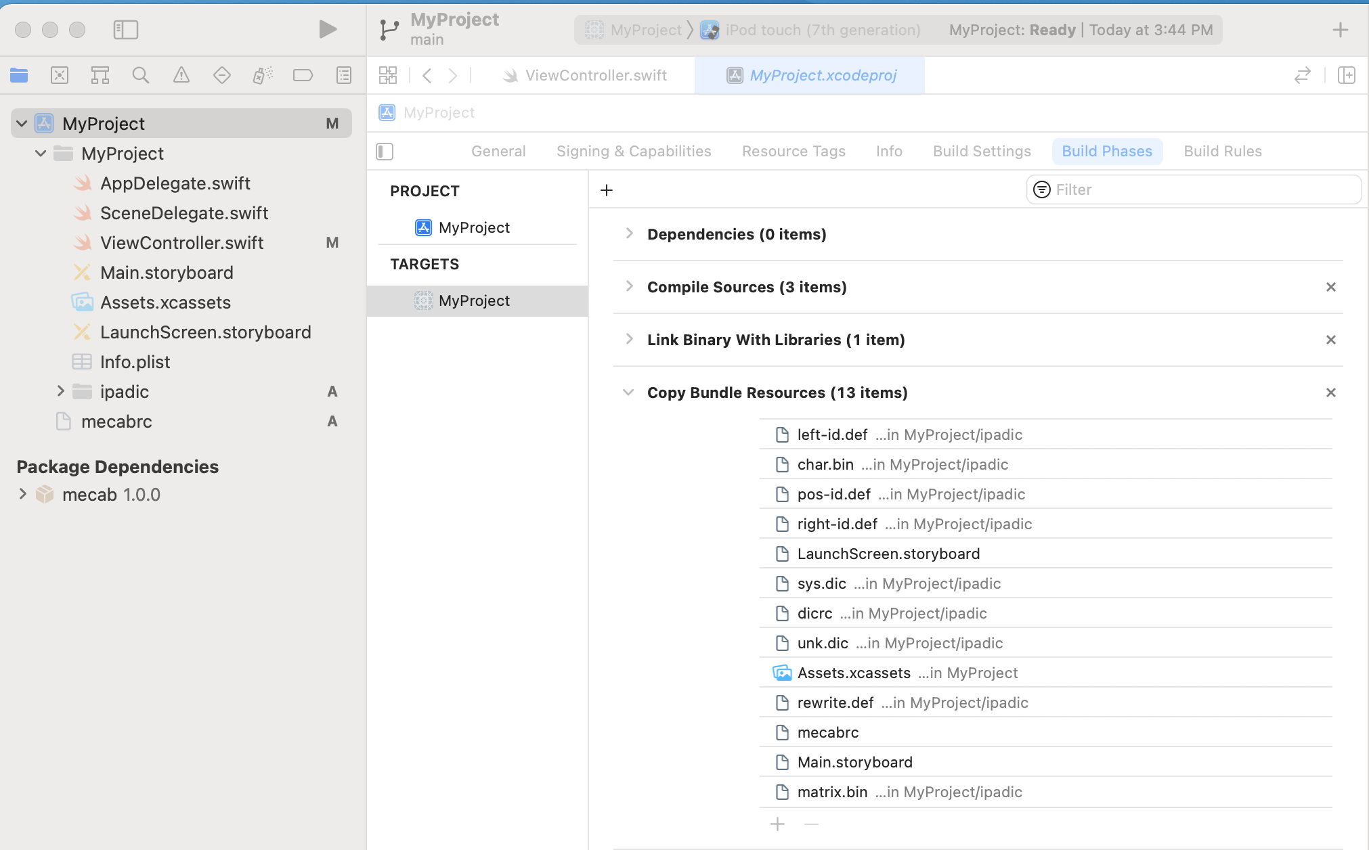Click the add Build Phase button

point(606,189)
